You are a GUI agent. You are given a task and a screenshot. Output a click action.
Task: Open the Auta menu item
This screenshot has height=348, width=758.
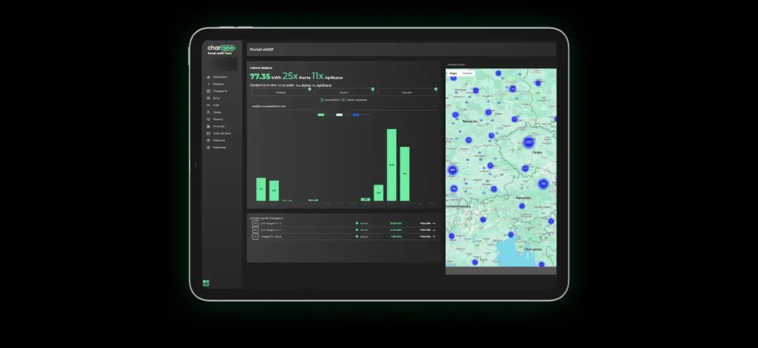[x=216, y=105]
